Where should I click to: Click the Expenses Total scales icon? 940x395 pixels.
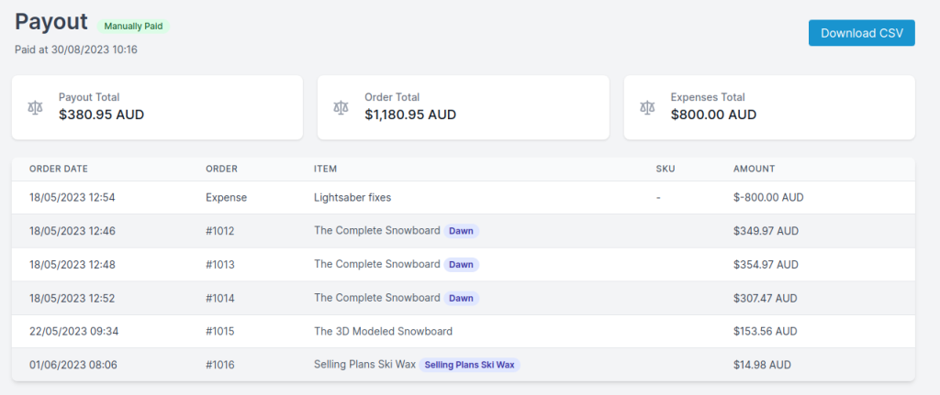coord(648,107)
